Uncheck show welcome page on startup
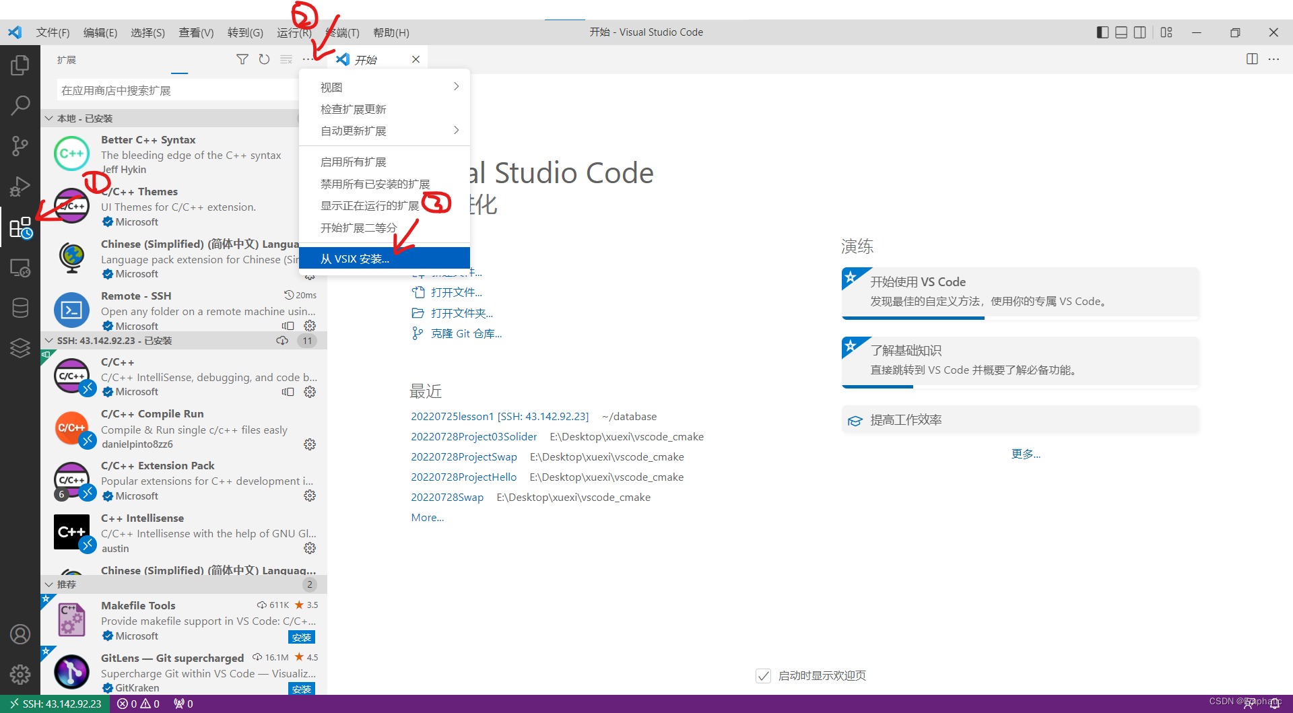The width and height of the screenshot is (1293, 713). pyautogui.click(x=763, y=675)
